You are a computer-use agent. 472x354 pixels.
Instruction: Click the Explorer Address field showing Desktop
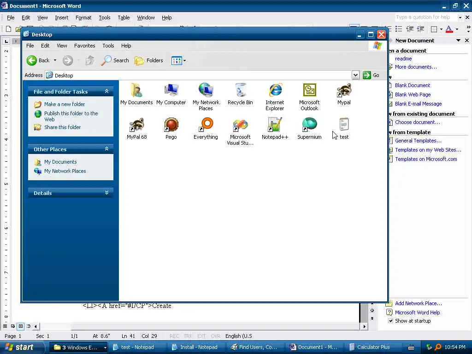[199, 75]
